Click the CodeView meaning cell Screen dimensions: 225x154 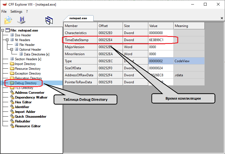189,61
